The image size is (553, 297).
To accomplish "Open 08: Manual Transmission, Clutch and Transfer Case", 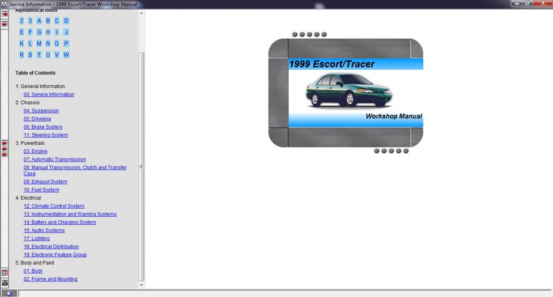I will (75, 170).
